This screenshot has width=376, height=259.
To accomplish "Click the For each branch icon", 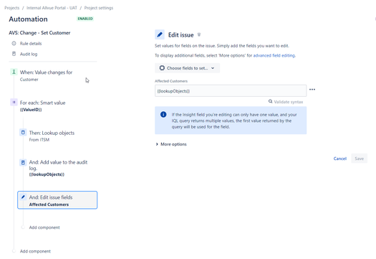I will (14, 102).
